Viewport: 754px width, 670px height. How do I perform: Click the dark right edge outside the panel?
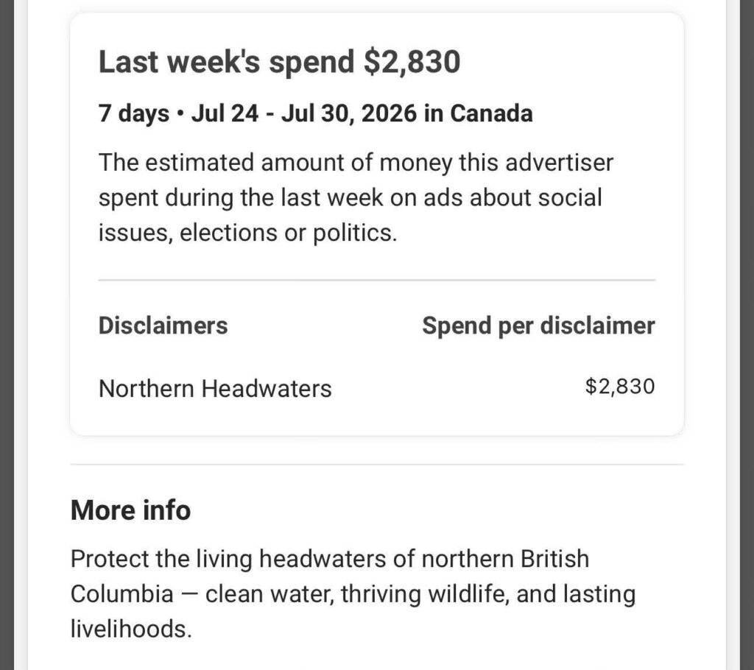click(747, 335)
